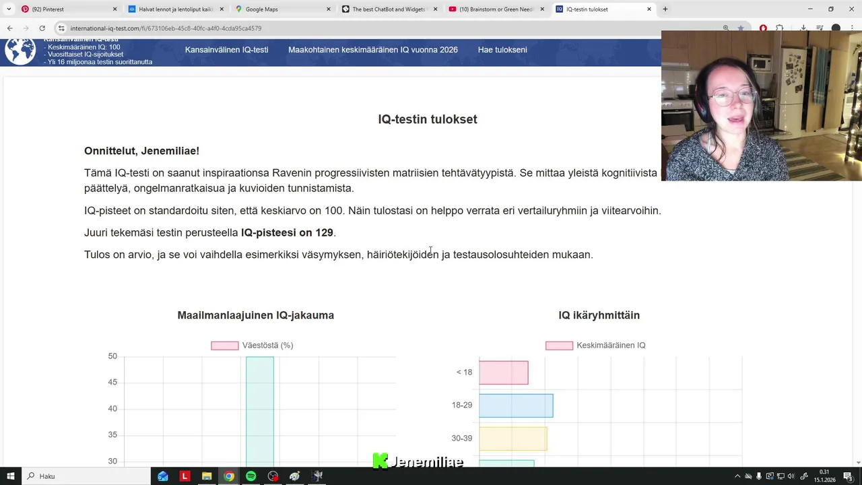
Task: Open the Hae tuloksesi page
Action: pyautogui.click(x=502, y=50)
